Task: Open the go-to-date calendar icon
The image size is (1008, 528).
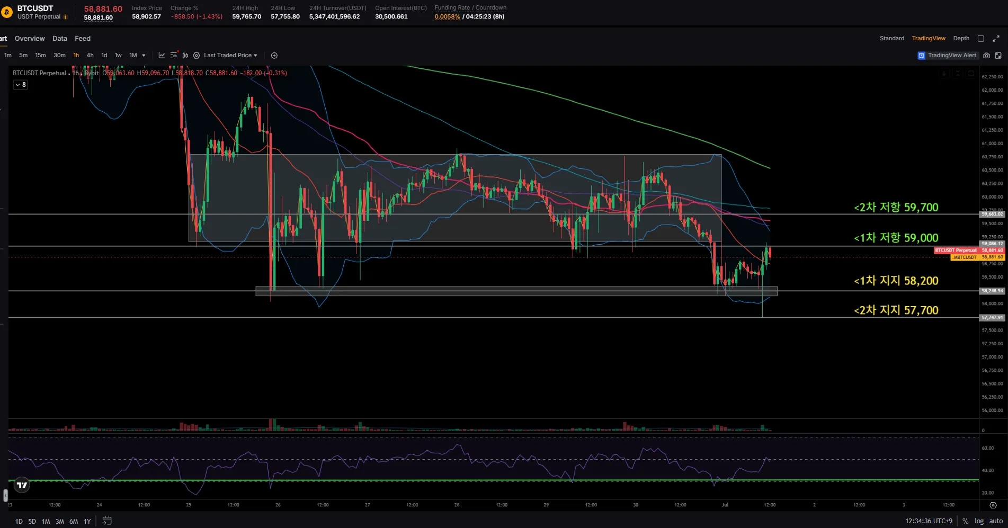Action: pyautogui.click(x=106, y=521)
